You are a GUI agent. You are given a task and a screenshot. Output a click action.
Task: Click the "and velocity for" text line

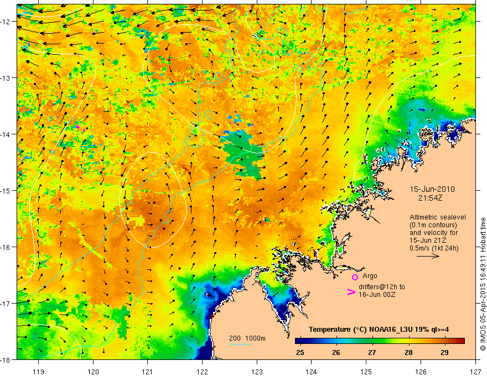433,232
